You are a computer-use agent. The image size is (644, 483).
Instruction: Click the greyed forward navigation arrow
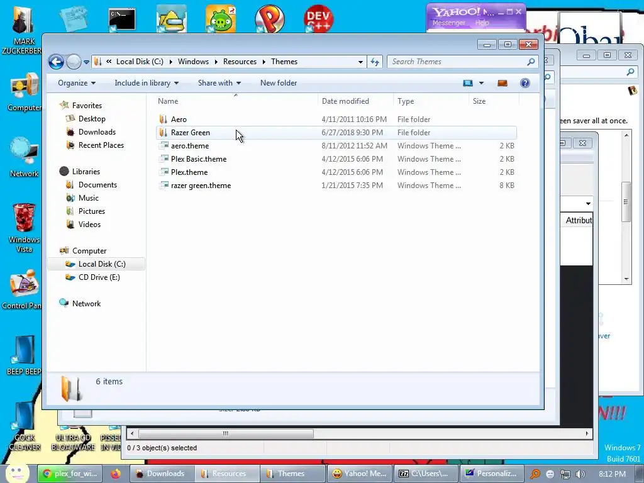tap(74, 62)
